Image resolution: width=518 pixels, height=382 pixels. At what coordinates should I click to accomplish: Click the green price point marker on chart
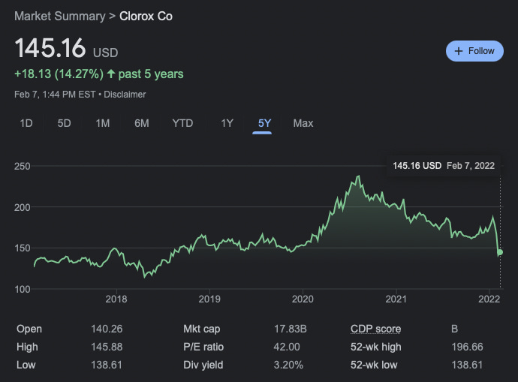(500, 252)
